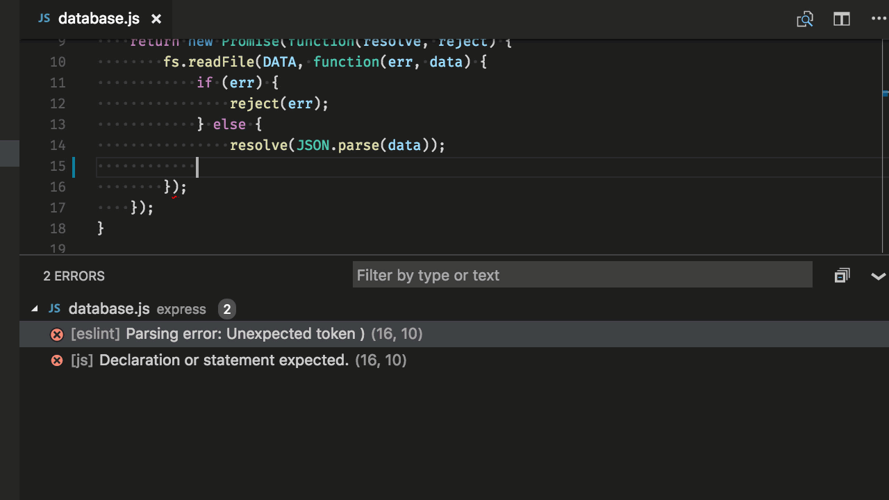The image size is (889, 500).
Task: Click the 2 ERRORS heading label
Action: [x=74, y=276]
